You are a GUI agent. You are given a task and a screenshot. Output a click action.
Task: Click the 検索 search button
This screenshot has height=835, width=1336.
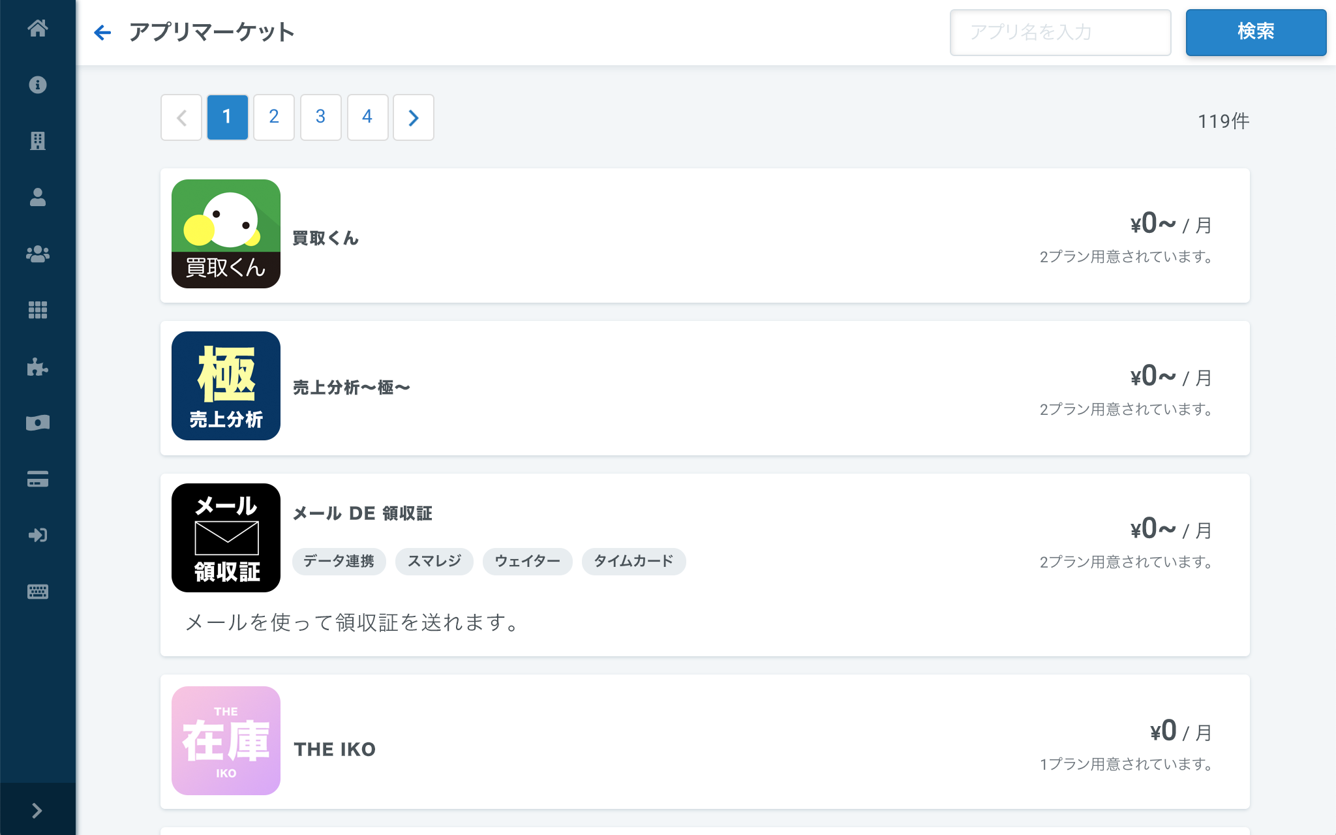pyautogui.click(x=1256, y=32)
